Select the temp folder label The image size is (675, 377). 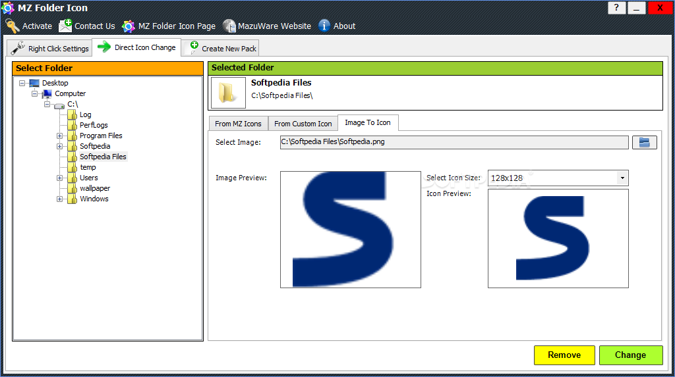click(88, 167)
